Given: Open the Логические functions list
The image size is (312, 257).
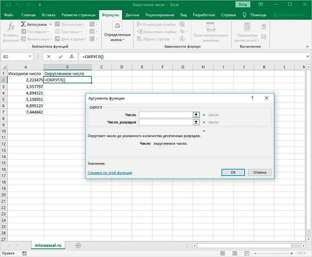Looking at the screenshot, I should pyautogui.click(x=70, y=24).
